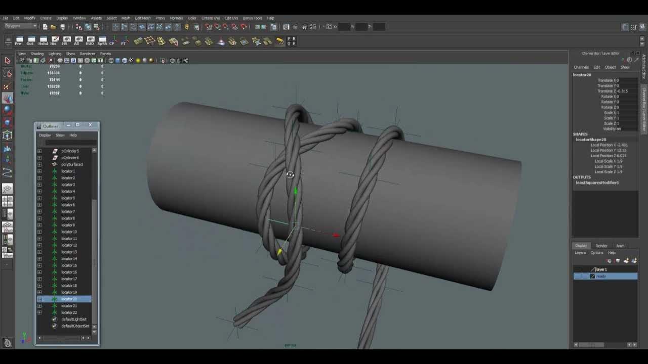Open the Polygons menu set dropdown
The image size is (648, 364).
click(x=20, y=26)
